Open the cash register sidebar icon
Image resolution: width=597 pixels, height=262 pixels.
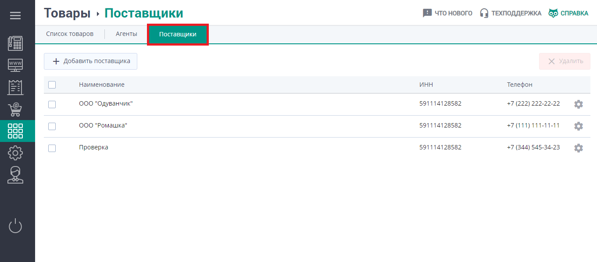click(x=15, y=43)
